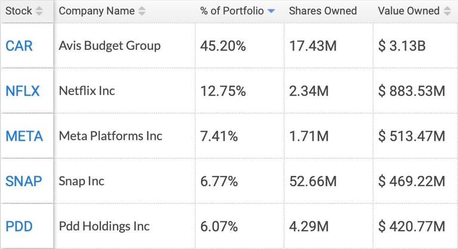Click the 4.29M shares owned cell
This screenshot has height=249, width=458.
point(309,226)
